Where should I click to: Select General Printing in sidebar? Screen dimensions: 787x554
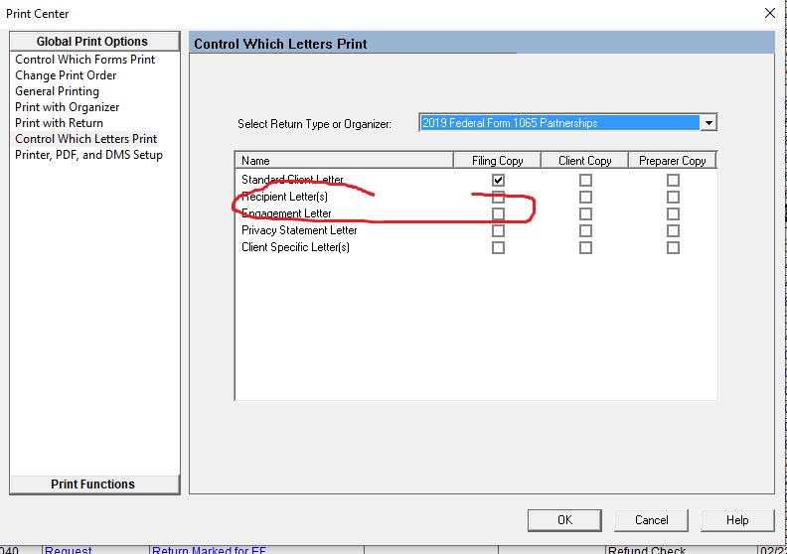pos(57,91)
